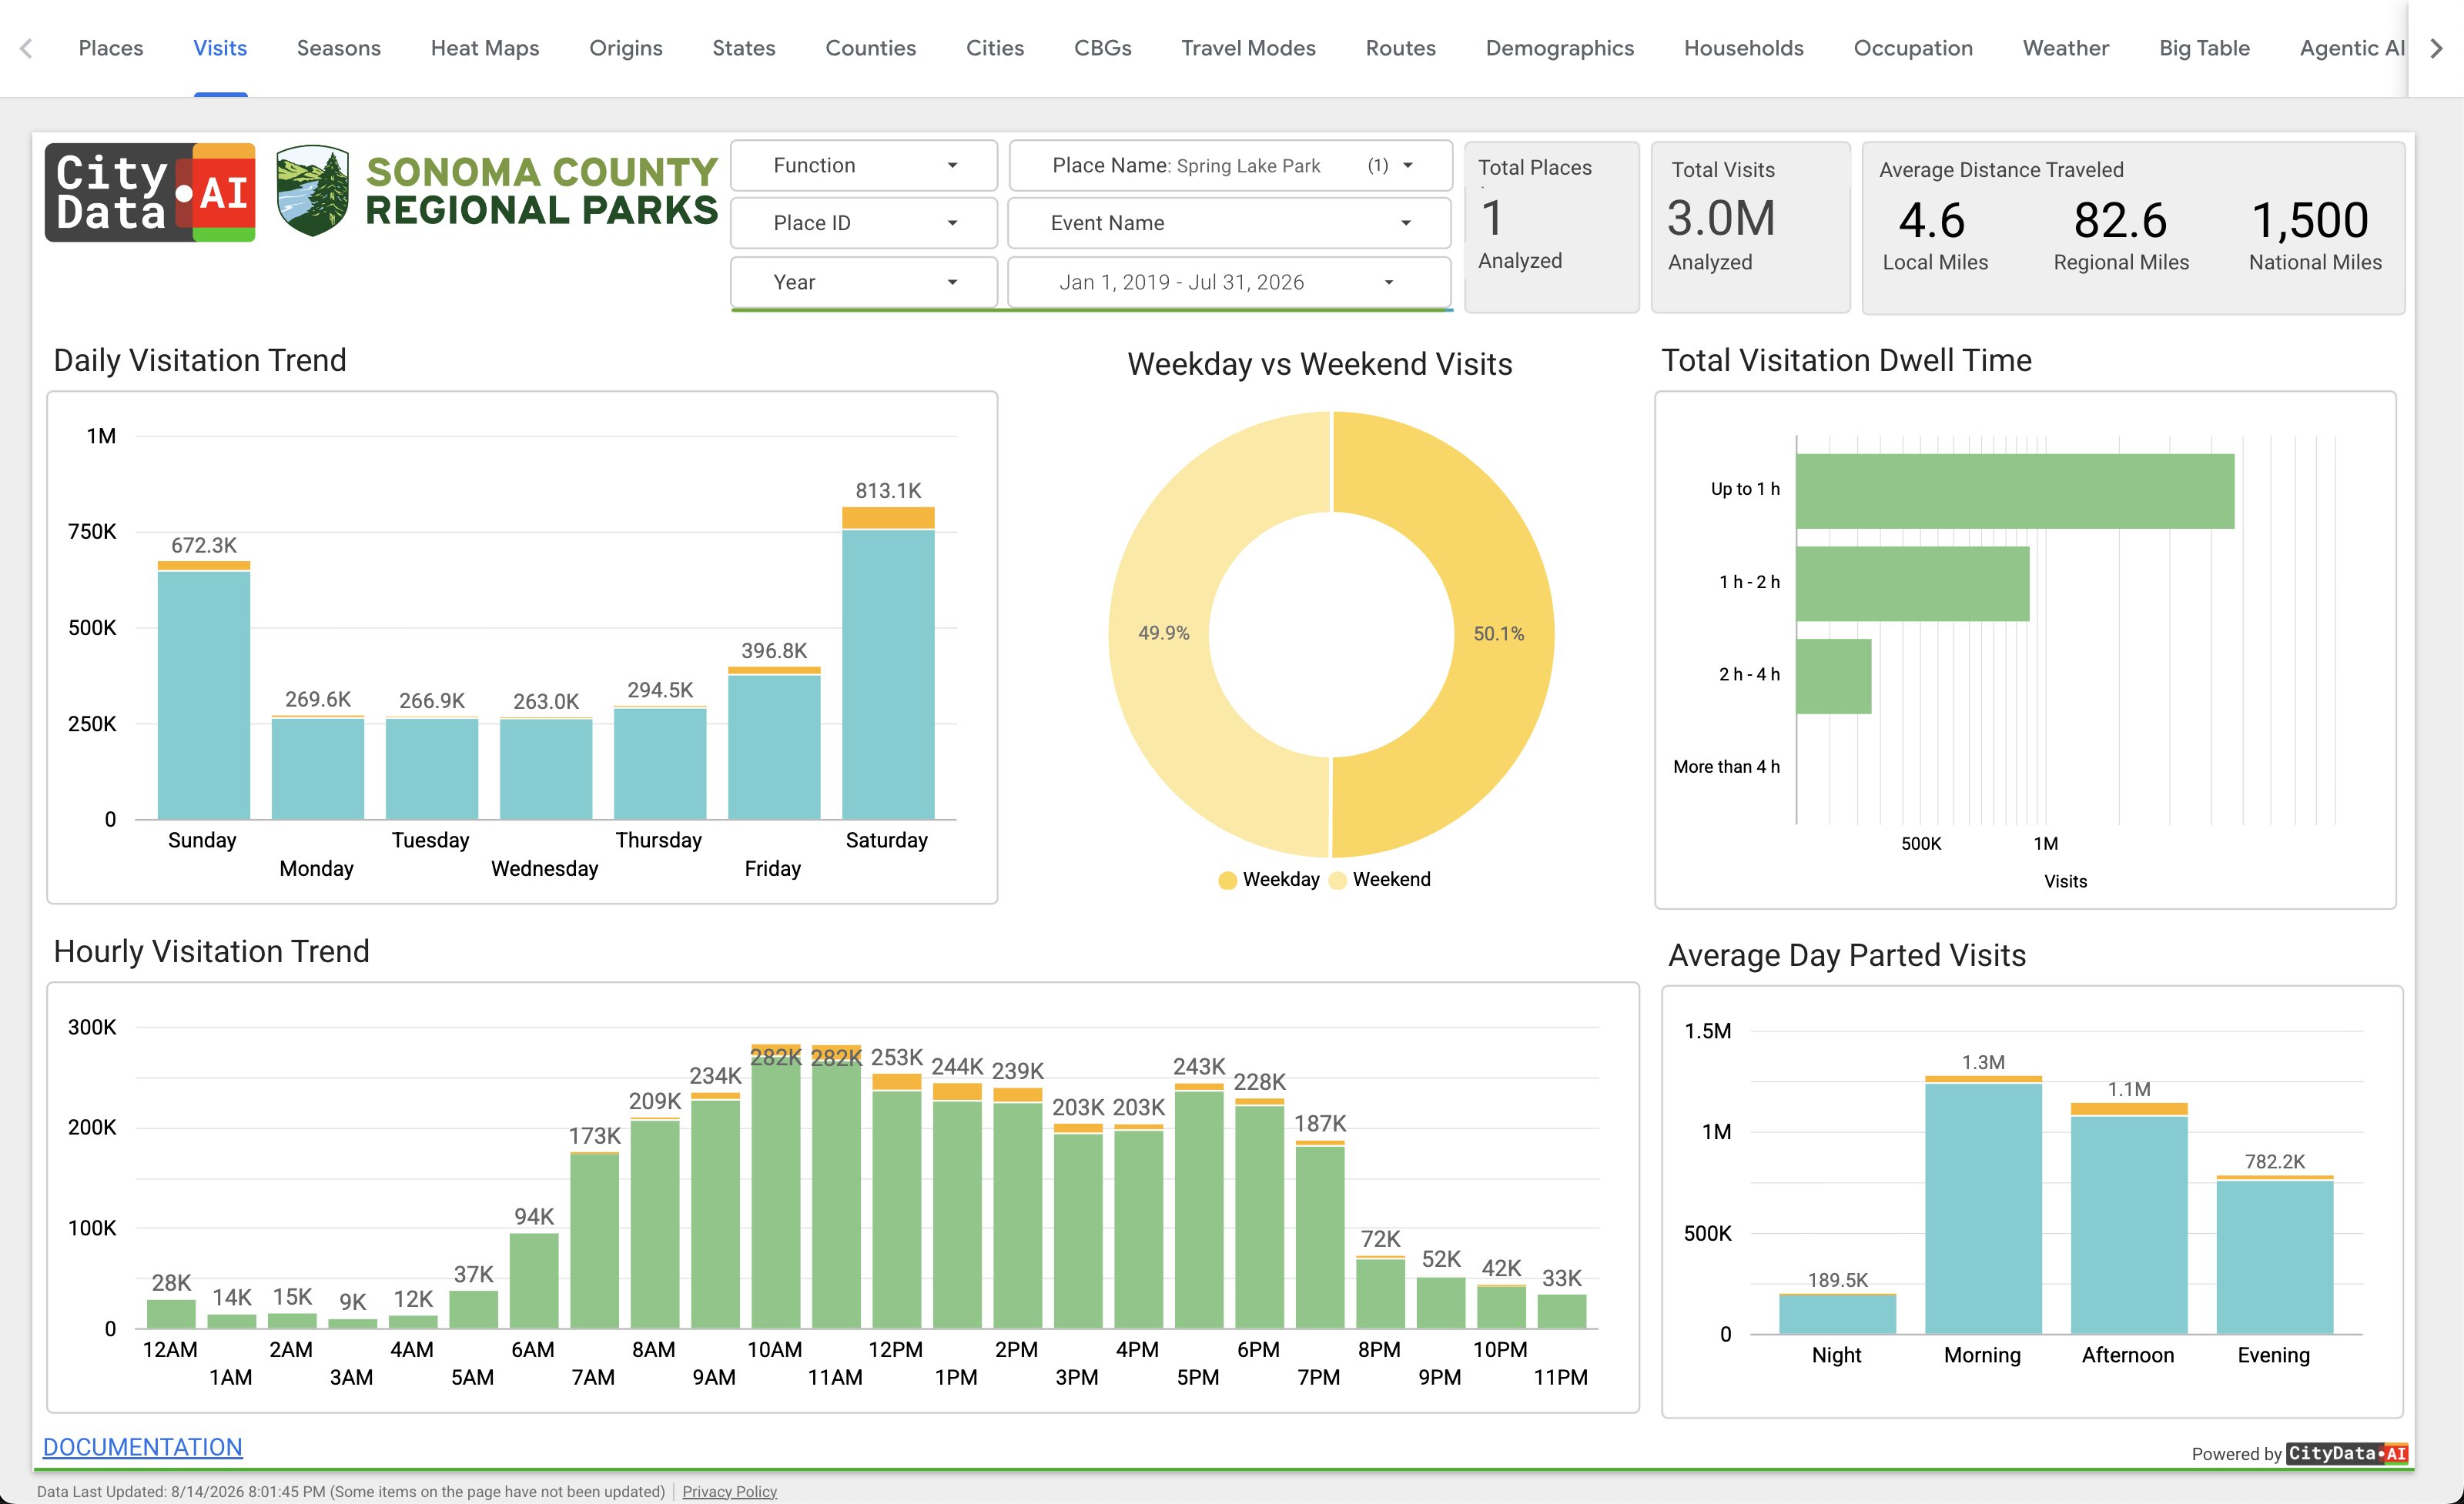Click the 1 h - 2 h dwell bar

(1913, 583)
